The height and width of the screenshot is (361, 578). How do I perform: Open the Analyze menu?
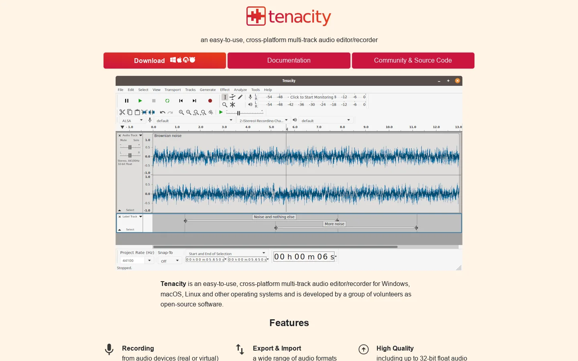tap(240, 90)
